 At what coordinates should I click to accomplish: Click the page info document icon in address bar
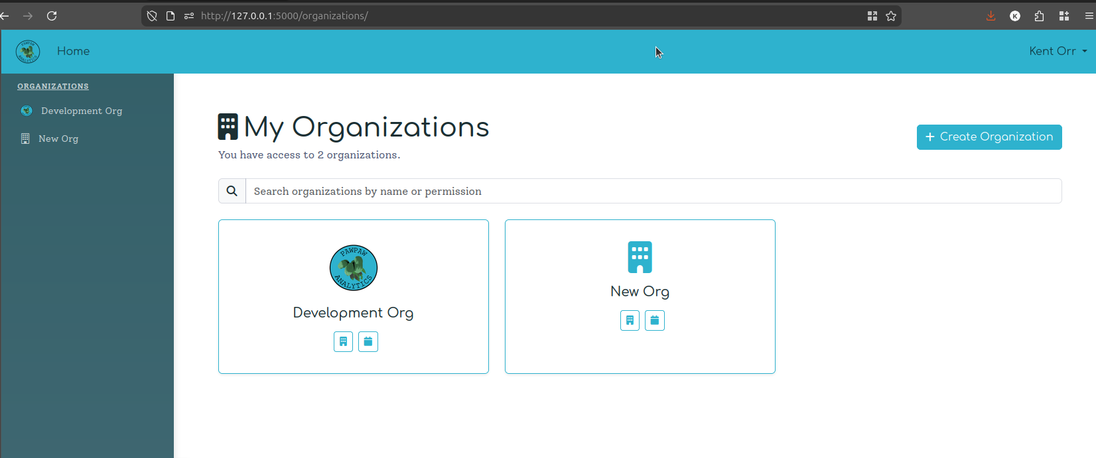coord(171,16)
